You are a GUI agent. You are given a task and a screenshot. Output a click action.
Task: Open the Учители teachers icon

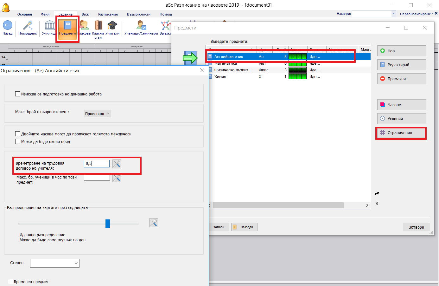coord(112,26)
